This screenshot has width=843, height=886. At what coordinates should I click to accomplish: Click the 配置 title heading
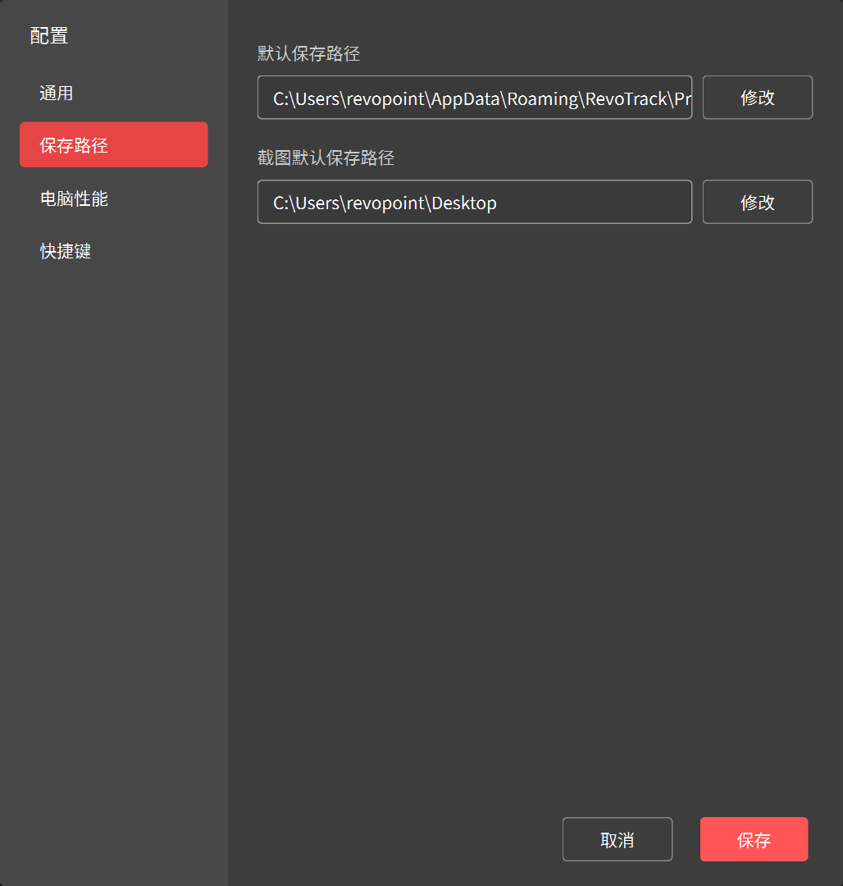coord(49,35)
